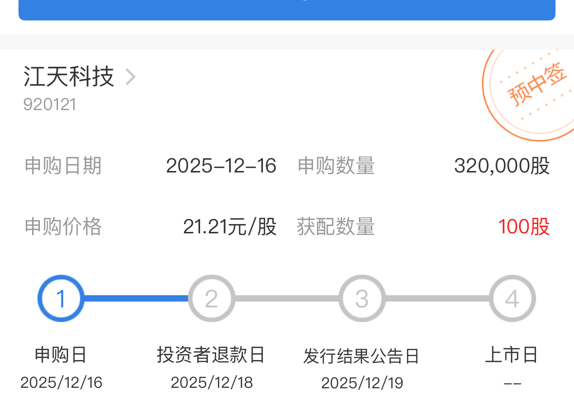Image resolution: width=574 pixels, height=418 pixels.
Task: Tap the 2025-12-16 subscription date value
Action: [x=221, y=166]
